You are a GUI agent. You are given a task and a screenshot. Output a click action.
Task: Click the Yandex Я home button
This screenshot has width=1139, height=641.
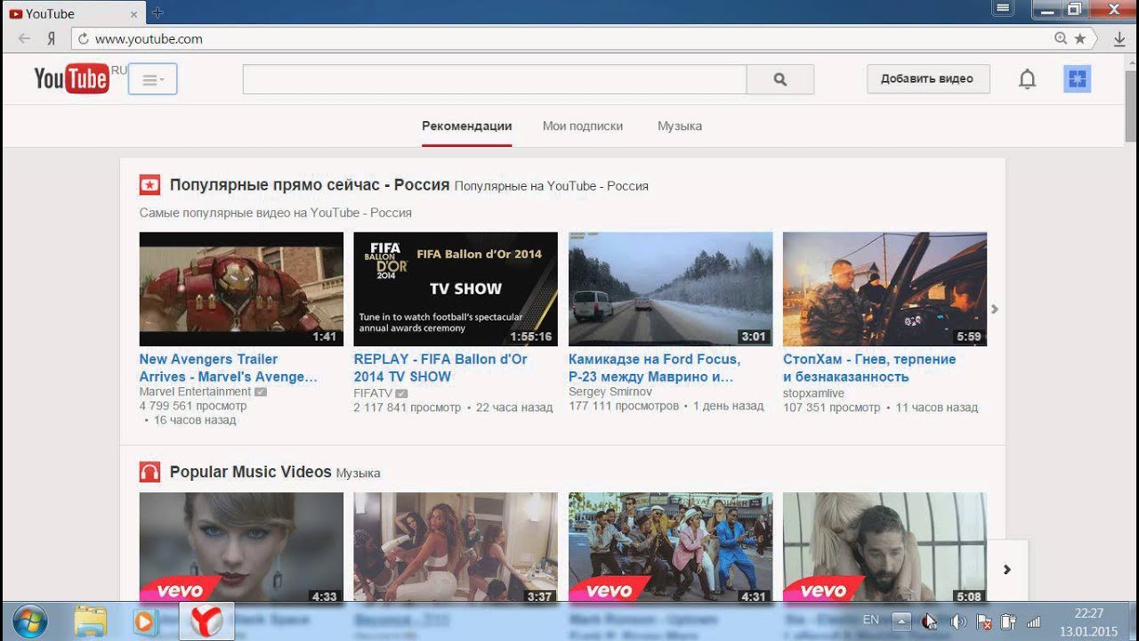52,38
